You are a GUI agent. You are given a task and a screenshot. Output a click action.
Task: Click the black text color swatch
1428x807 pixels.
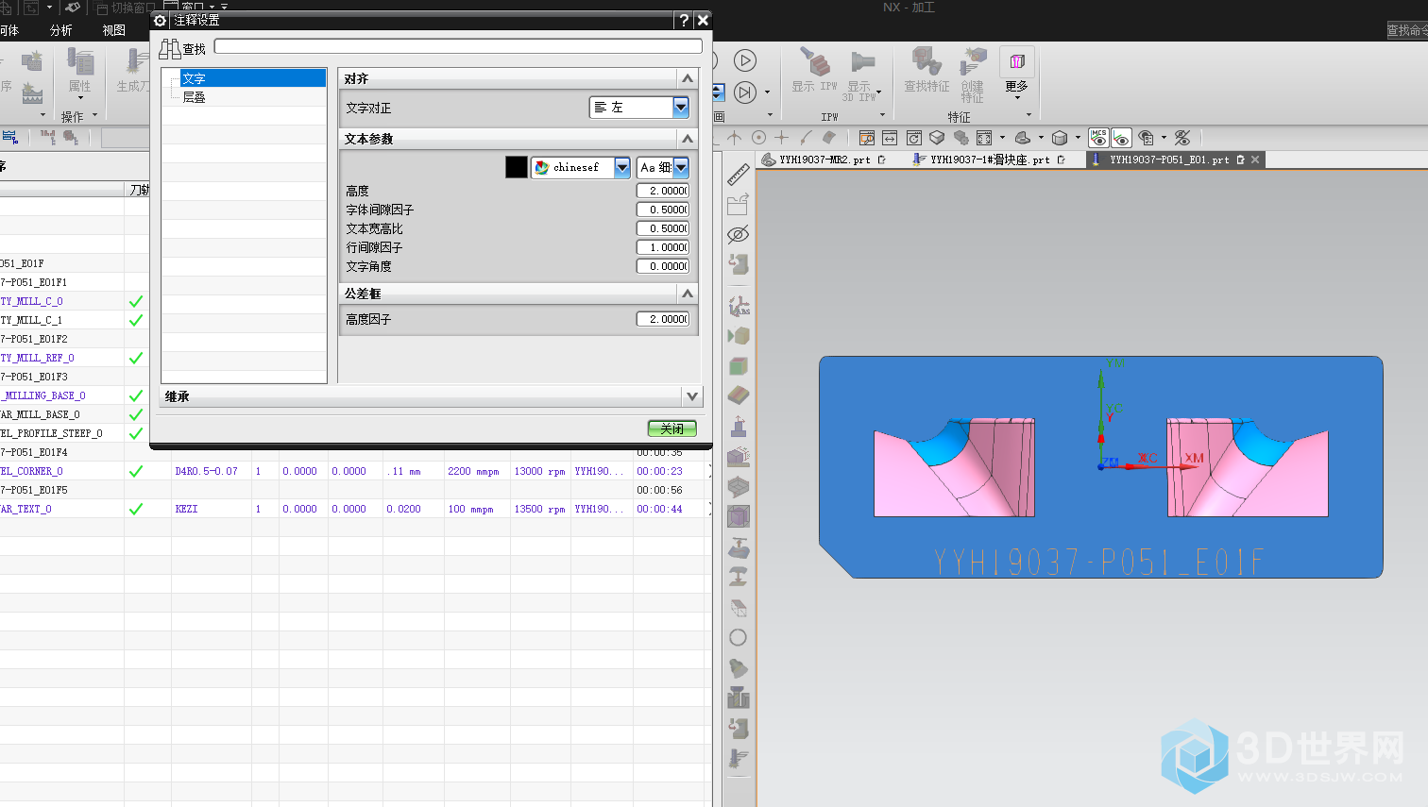pos(517,168)
